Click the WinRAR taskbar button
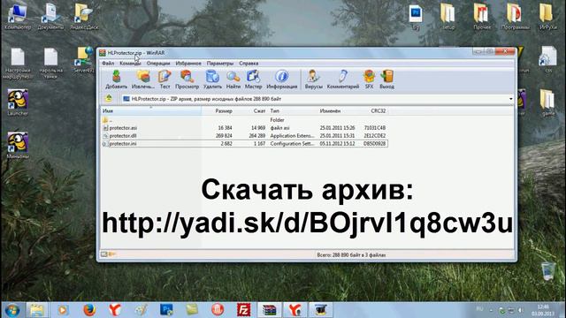The image size is (566, 318). click(269, 310)
